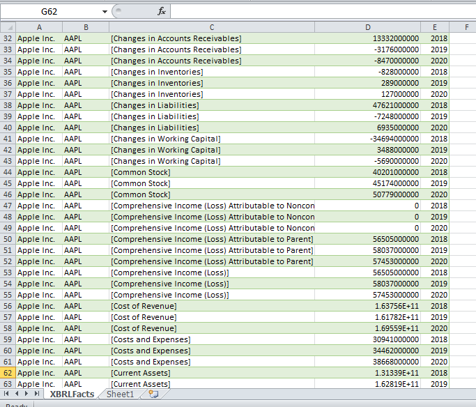Select row 62 header
This screenshot has height=407, width=476.
tap(8, 373)
